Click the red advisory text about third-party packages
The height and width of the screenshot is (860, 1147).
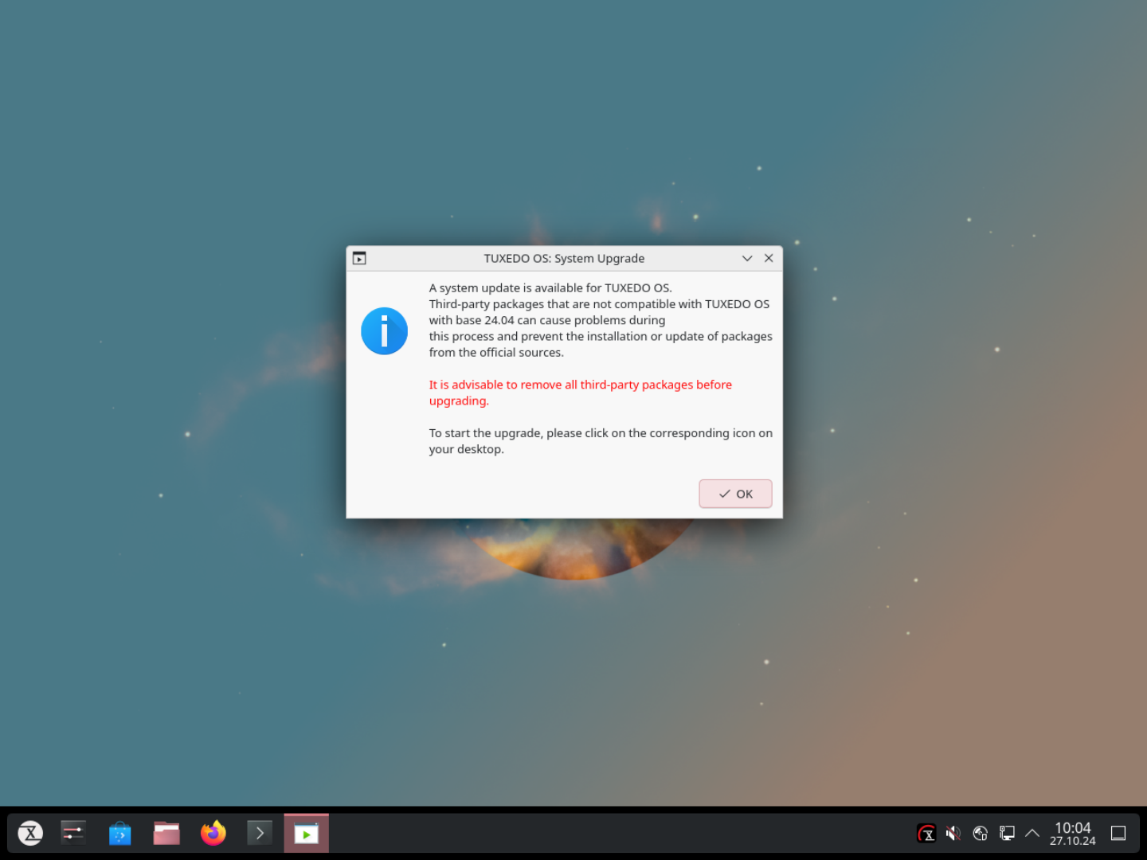tap(580, 393)
